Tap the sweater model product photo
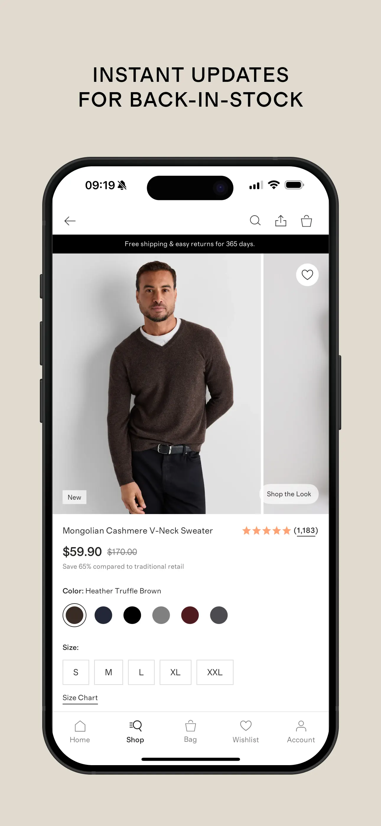This screenshot has width=381, height=826. tap(157, 383)
